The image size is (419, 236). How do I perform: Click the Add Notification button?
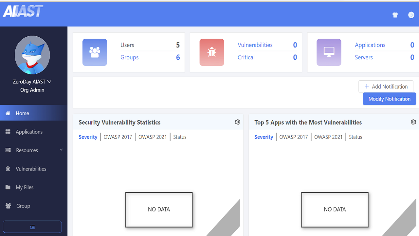(x=386, y=87)
